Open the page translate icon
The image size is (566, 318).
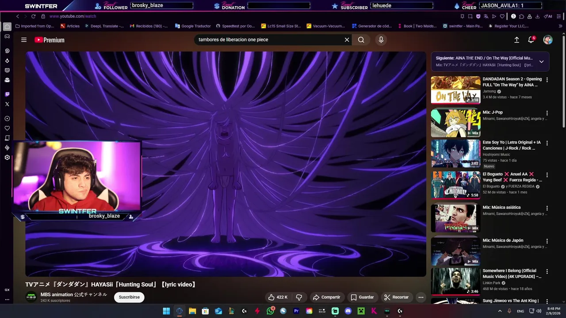486,16
